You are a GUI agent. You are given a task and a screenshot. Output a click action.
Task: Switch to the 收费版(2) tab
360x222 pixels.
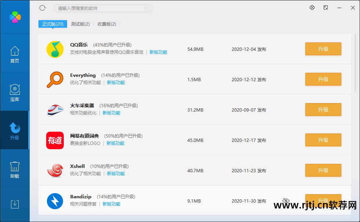[107, 24]
